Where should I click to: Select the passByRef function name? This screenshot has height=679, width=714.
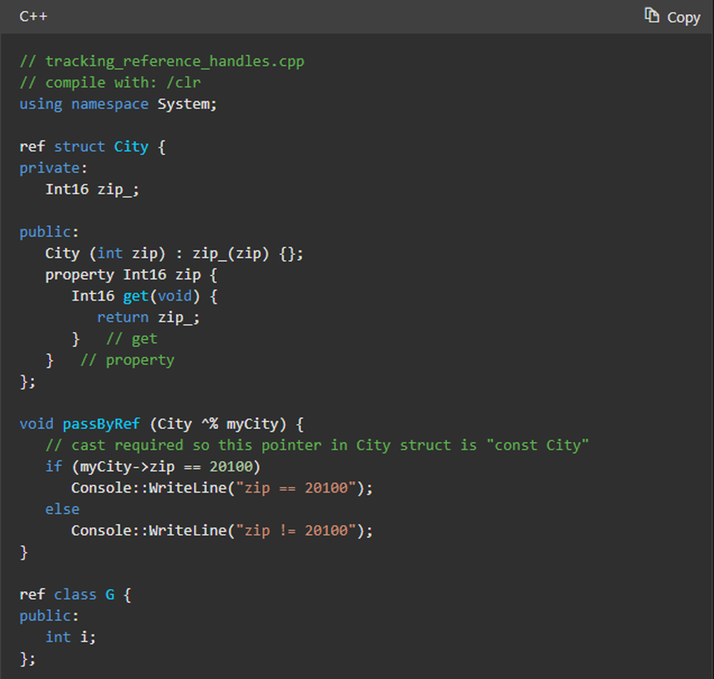coord(101,423)
